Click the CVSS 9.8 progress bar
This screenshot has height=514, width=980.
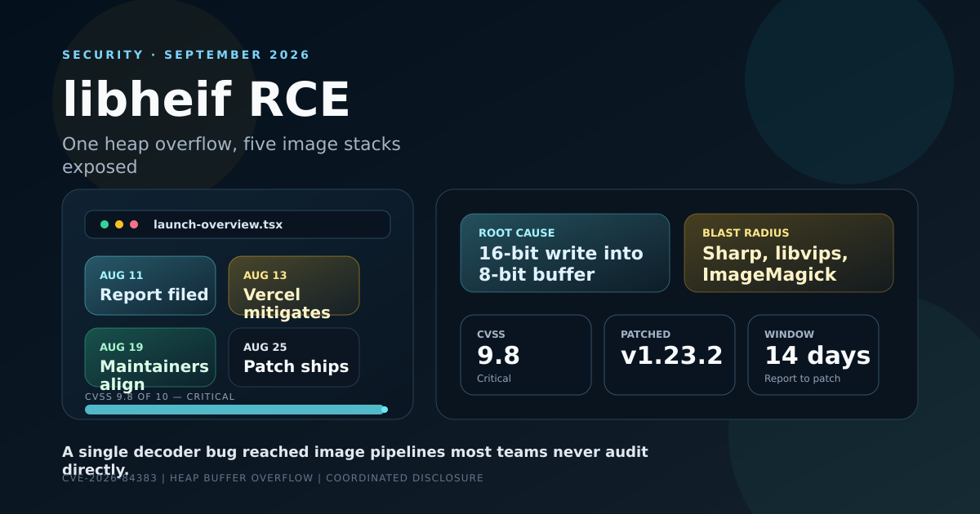click(235, 410)
